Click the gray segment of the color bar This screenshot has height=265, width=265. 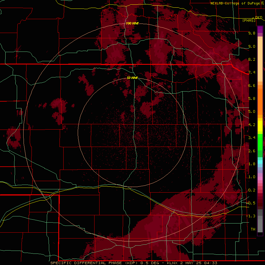point(260,221)
